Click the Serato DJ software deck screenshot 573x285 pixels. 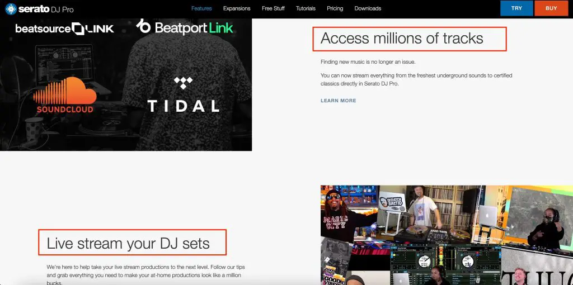446,264
